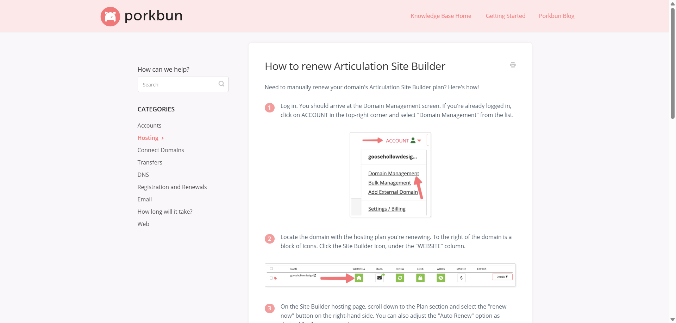Click the CATEGORIES heading
This screenshot has width=676, height=323.
156,109
